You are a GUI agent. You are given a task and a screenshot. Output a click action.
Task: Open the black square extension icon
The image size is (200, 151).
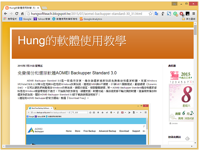[188, 14]
